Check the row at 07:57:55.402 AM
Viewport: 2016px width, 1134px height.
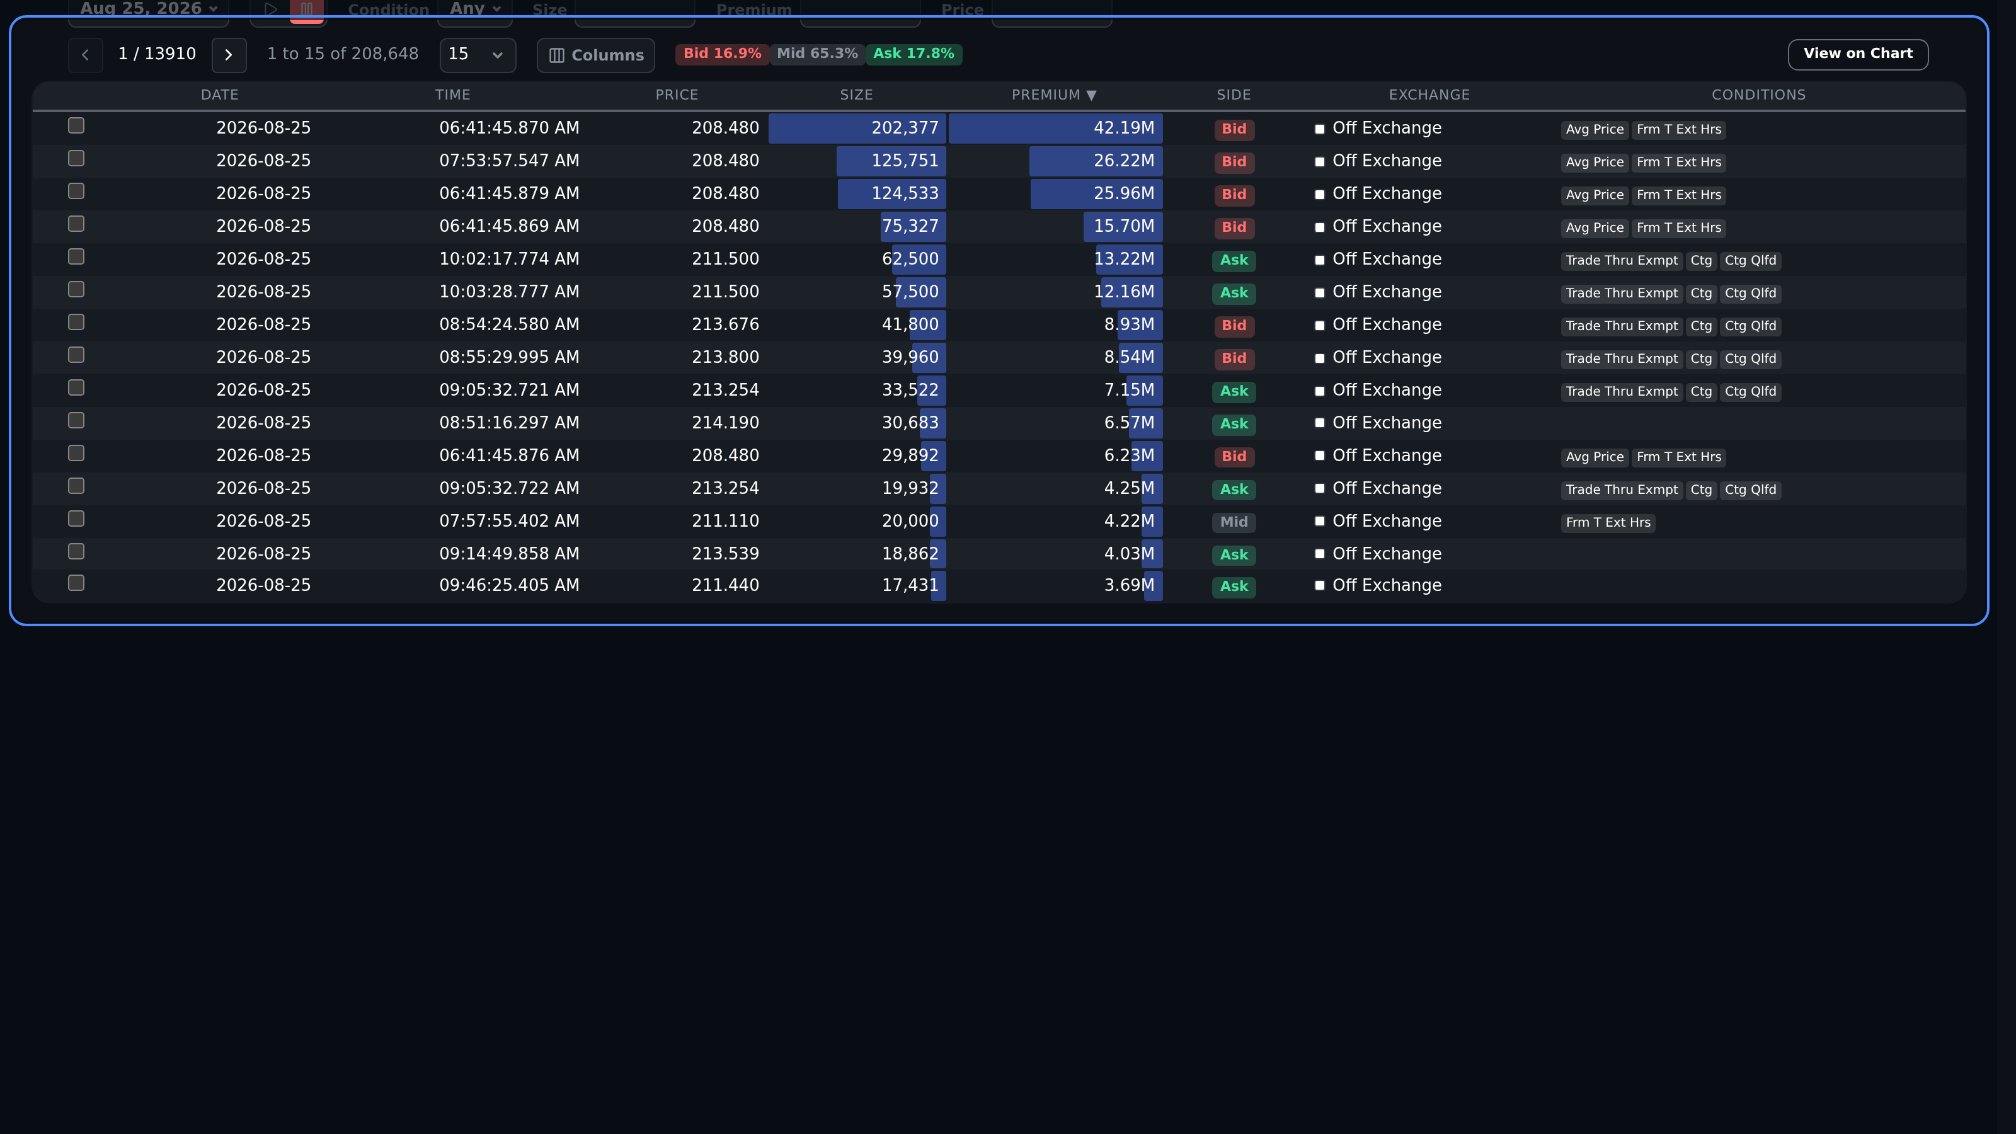coord(76,519)
